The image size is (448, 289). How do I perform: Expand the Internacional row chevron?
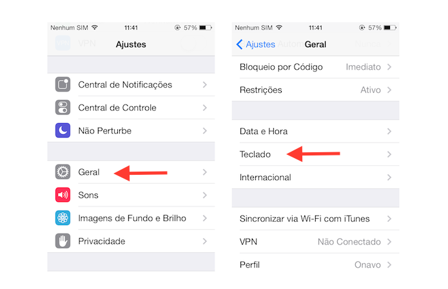[x=389, y=177]
